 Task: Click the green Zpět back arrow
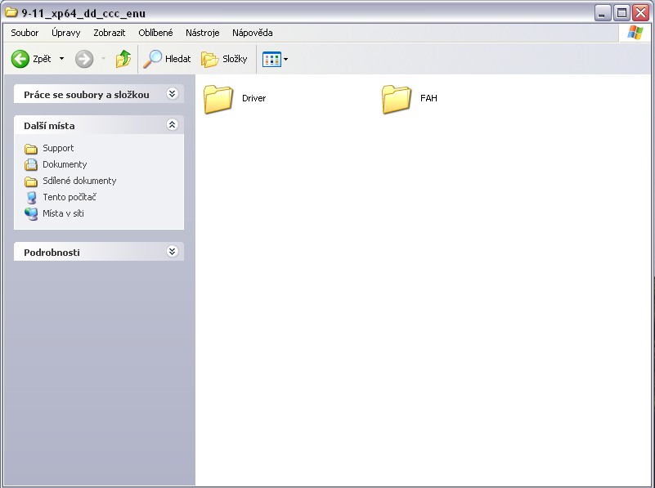(x=21, y=59)
